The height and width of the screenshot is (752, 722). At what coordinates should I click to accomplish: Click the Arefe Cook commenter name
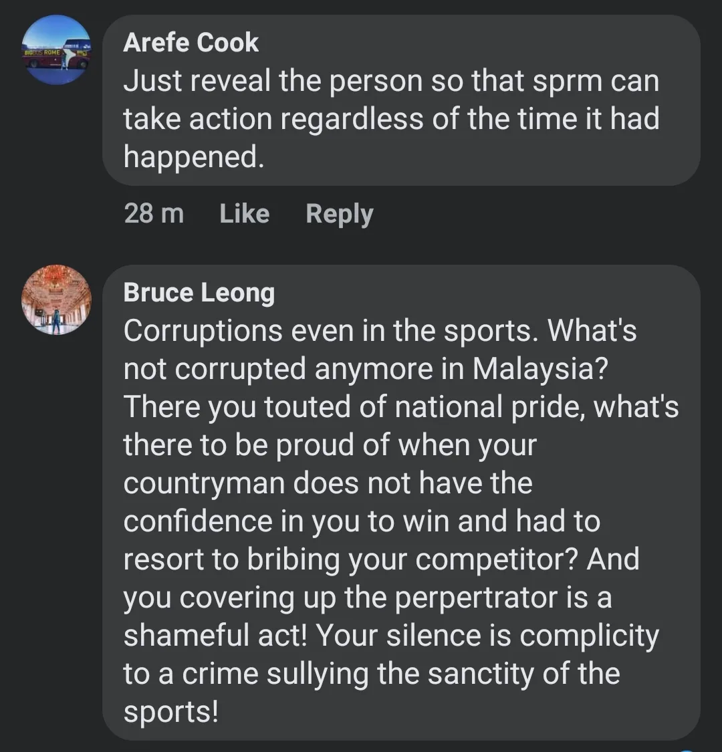tap(191, 43)
